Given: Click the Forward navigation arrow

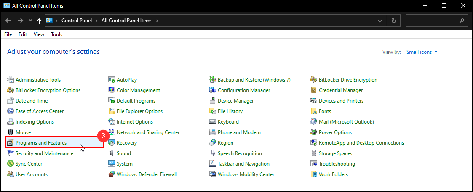Looking at the screenshot, I should (x=21, y=21).
